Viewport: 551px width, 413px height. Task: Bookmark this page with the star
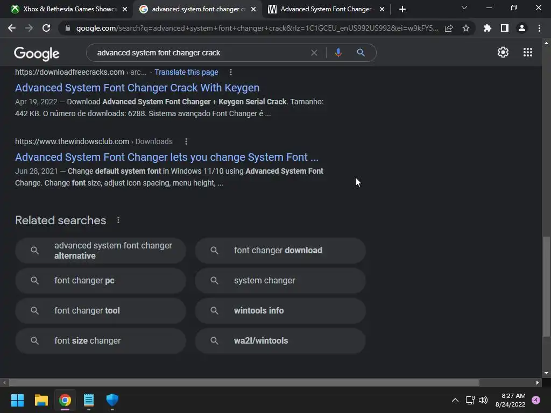(466, 28)
